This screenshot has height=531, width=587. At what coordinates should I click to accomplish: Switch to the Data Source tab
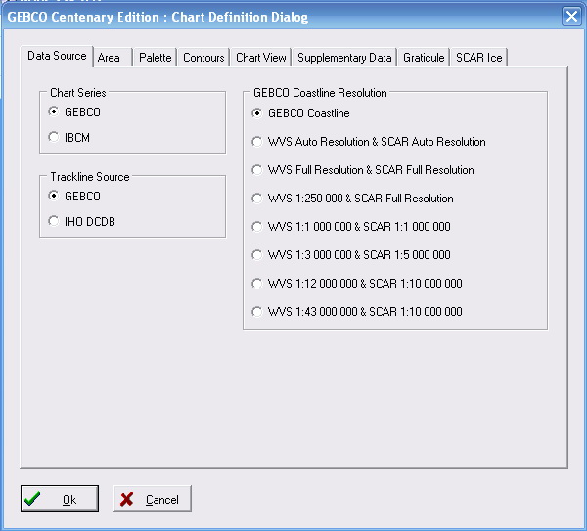(57, 56)
